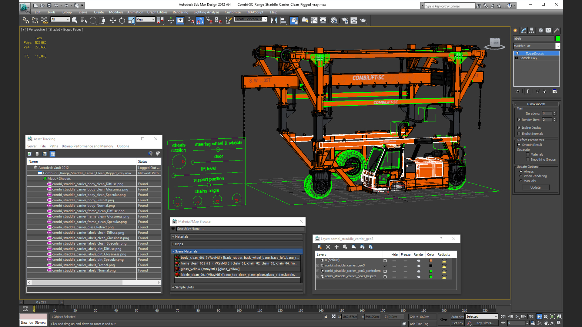
Task: Toggle the selection lock padlock icon
Action: [326, 317]
